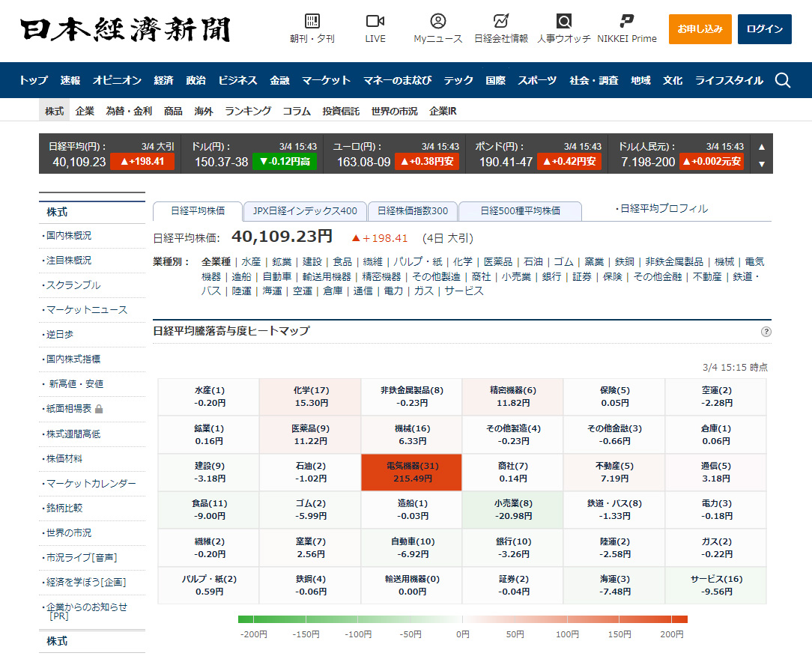812x656 pixels.
Task: Switch to JPX日経インデックス400 tab
Action: click(305, 211)
